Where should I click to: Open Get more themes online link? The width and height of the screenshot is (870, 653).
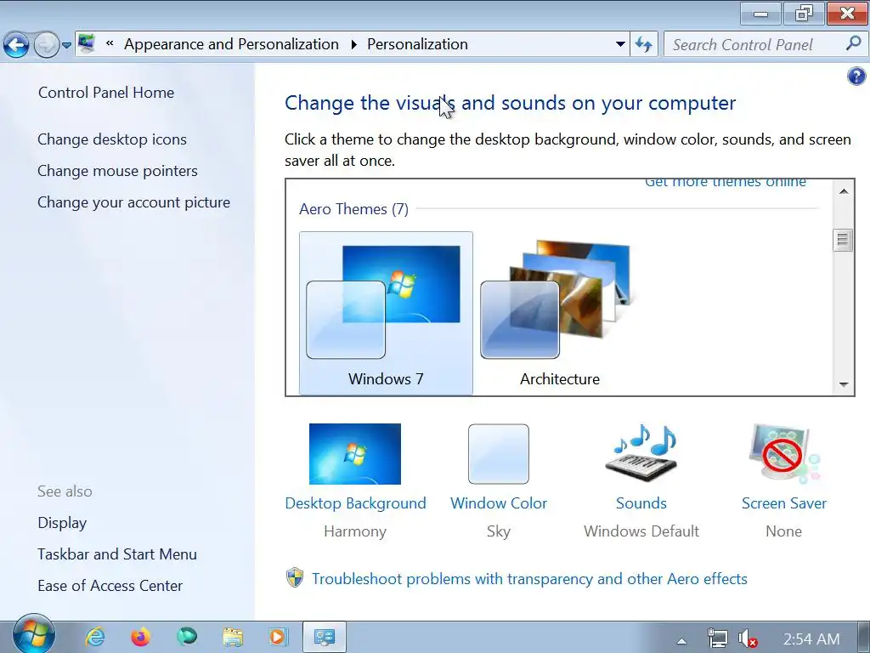[x=726, y=183]
